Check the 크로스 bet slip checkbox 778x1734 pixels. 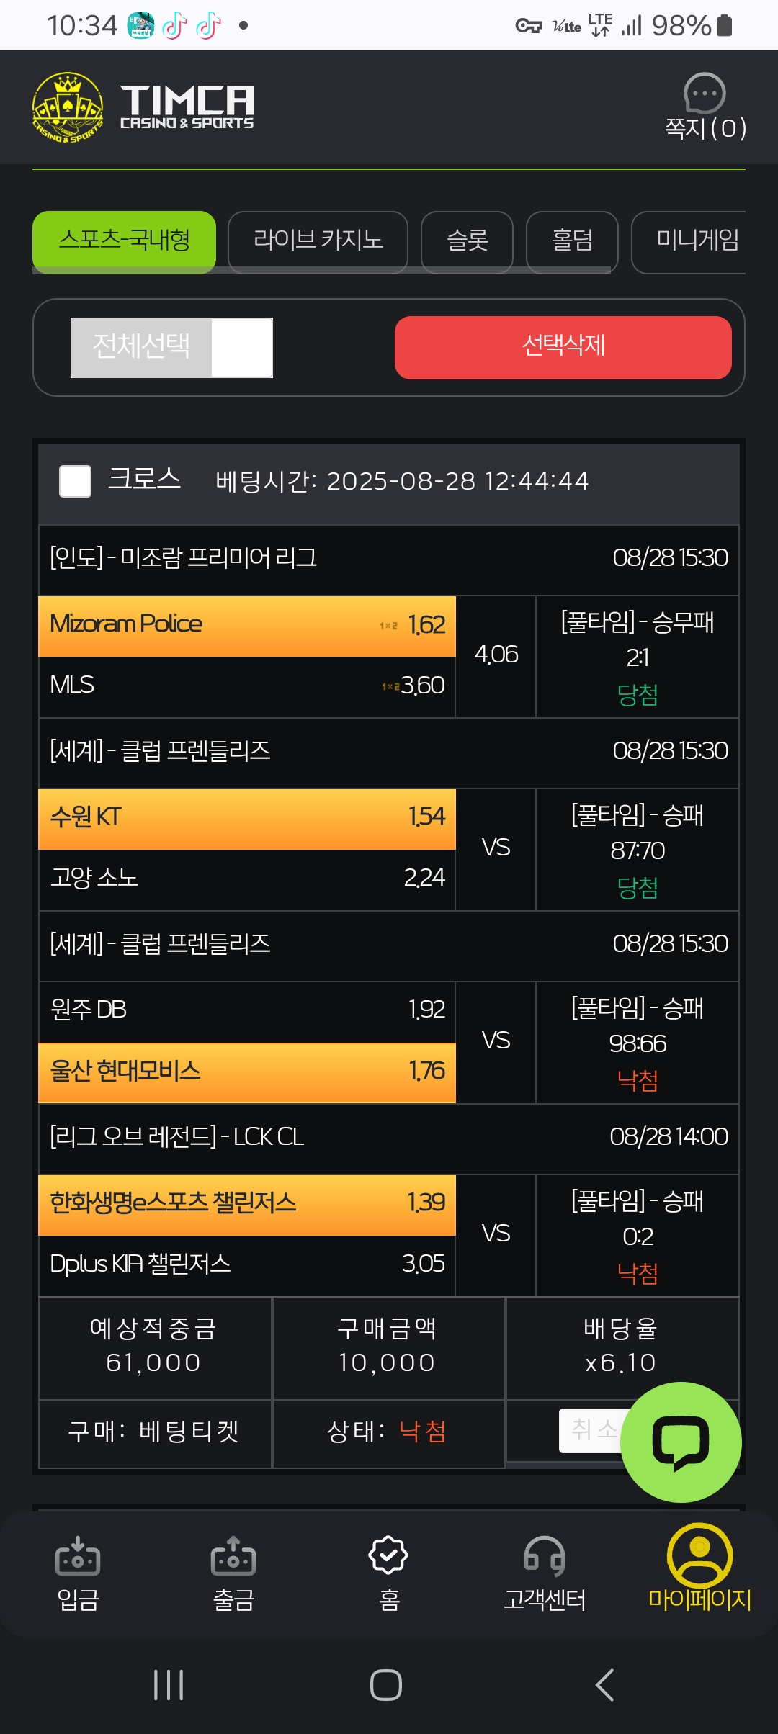click(75, 481)
